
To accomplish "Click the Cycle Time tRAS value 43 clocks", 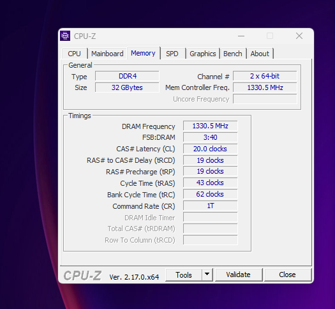I will (x=210, y=183).
